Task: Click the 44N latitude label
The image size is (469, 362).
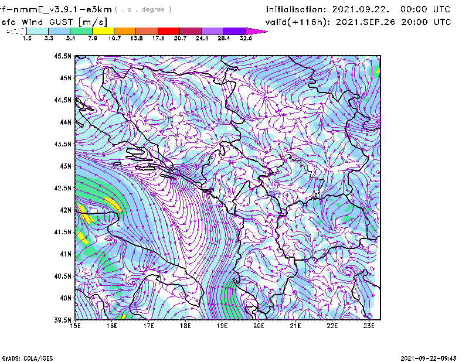Action: pyautogui.click(x=66, y=122)
